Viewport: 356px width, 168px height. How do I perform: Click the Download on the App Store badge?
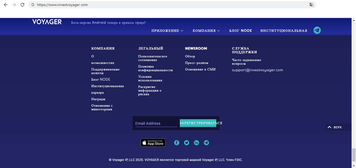point(153,143)
